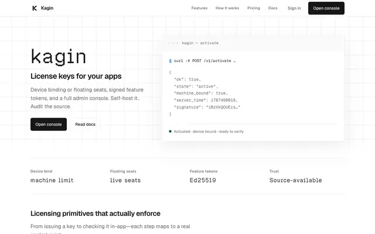Click the '"machine_bound": true' line
Screen dimensions: 375x234
coord(200,93)
